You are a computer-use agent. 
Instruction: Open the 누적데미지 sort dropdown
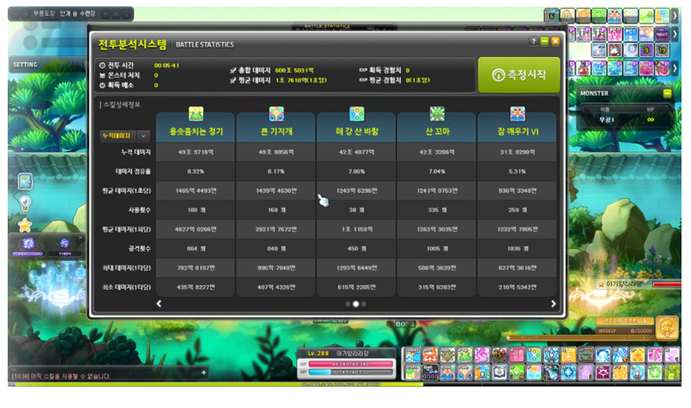[143, 136]
